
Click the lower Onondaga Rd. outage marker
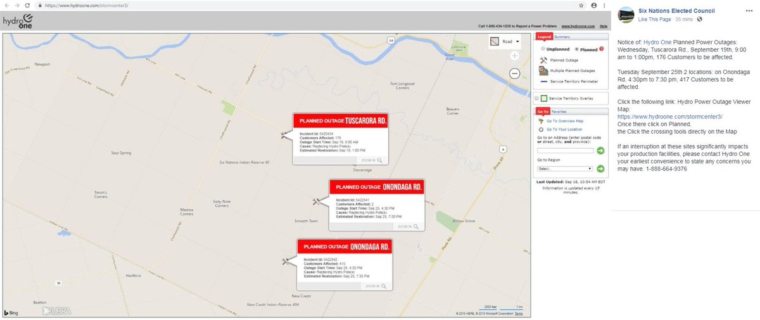[286, 260]
